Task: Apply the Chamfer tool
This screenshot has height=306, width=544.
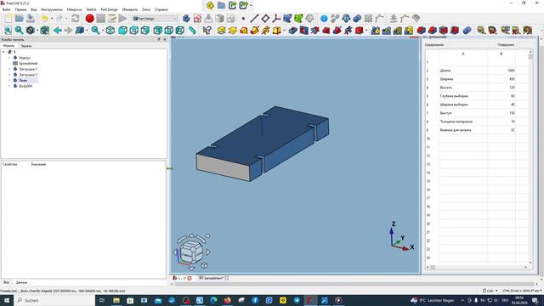Action: coord(433,31)
